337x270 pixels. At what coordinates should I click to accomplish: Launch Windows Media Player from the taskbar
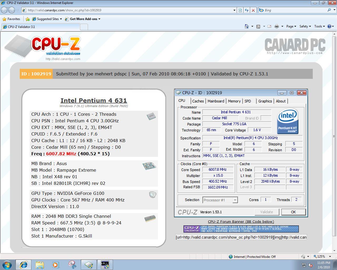click(x=56, y=265)
